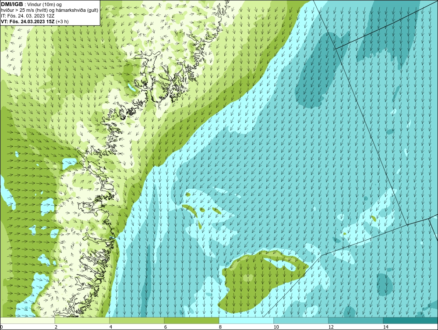Click the scale label '2'
This screenshot has width=438, height=330.
[x=56, y=327]
